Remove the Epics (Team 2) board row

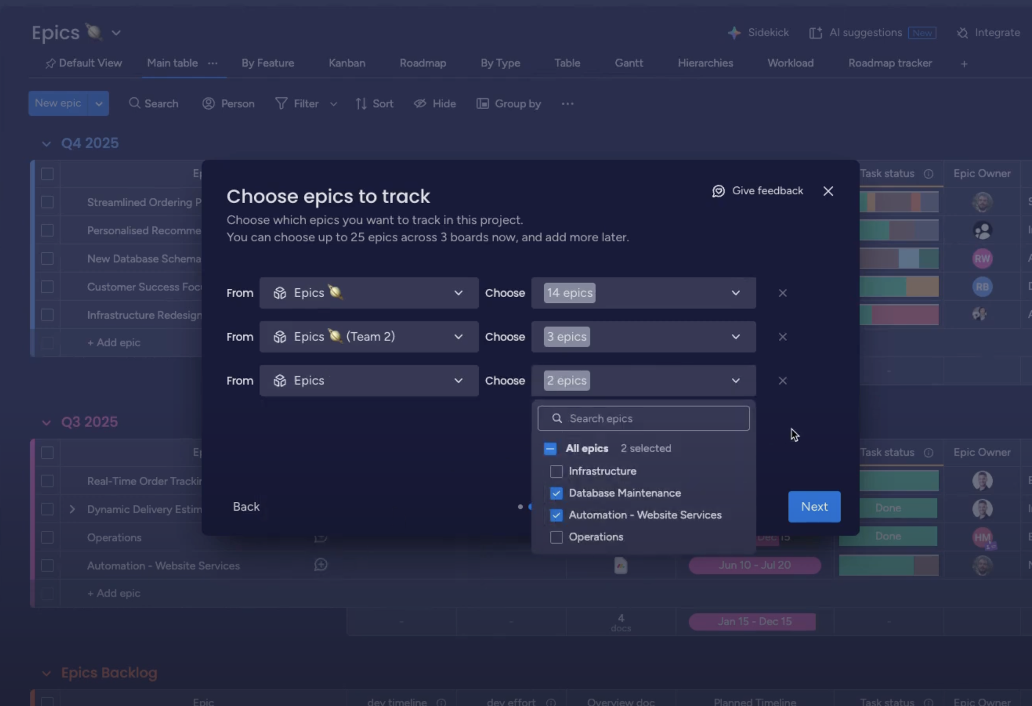pos(782,337)
